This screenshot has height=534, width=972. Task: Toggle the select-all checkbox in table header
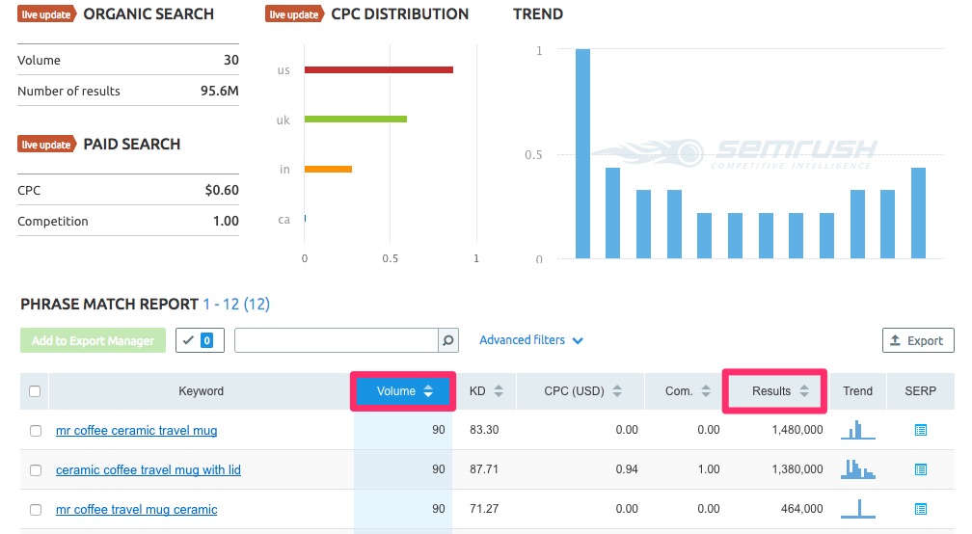pos(35,391)
